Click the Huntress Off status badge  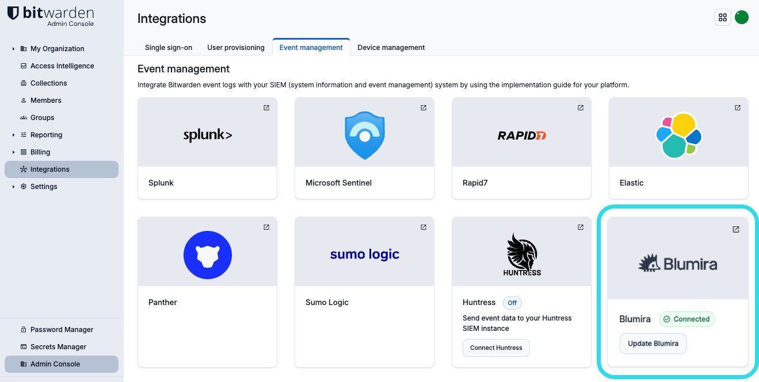point(512,303)
